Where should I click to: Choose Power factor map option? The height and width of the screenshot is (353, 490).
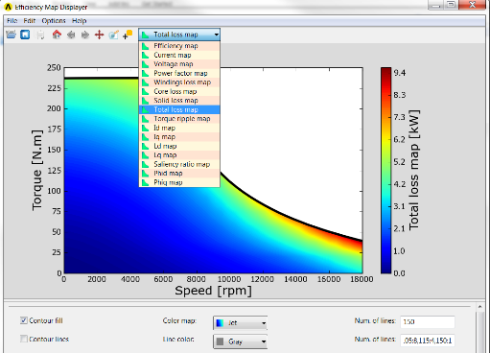[179, 73]
